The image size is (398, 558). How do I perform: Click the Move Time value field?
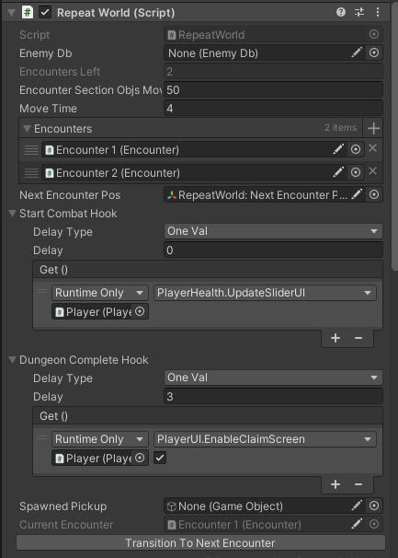coord(273,108)
